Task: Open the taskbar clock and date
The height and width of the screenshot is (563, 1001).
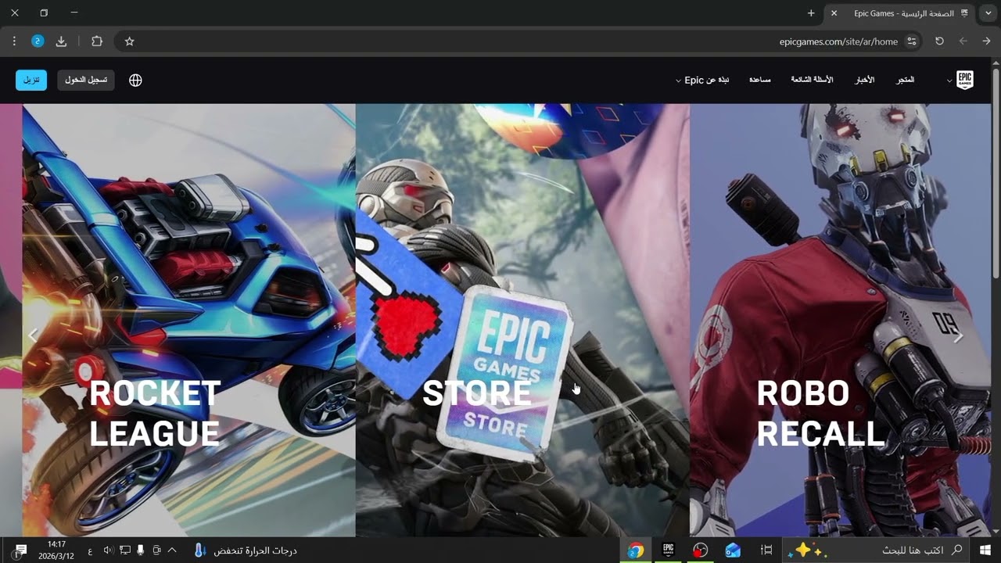Action: coord(56,550)
